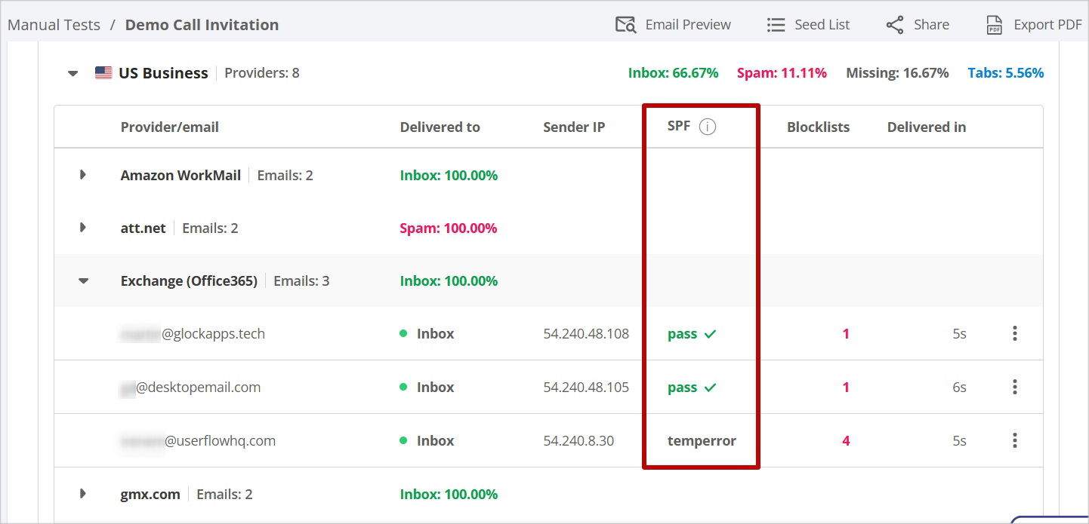The width and height of the screenshot is (1089, 524).
Task: Click the SPF info icon
Action: point(708,127)
